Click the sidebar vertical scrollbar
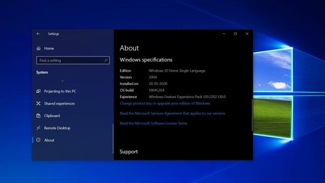 coord(113,139)
